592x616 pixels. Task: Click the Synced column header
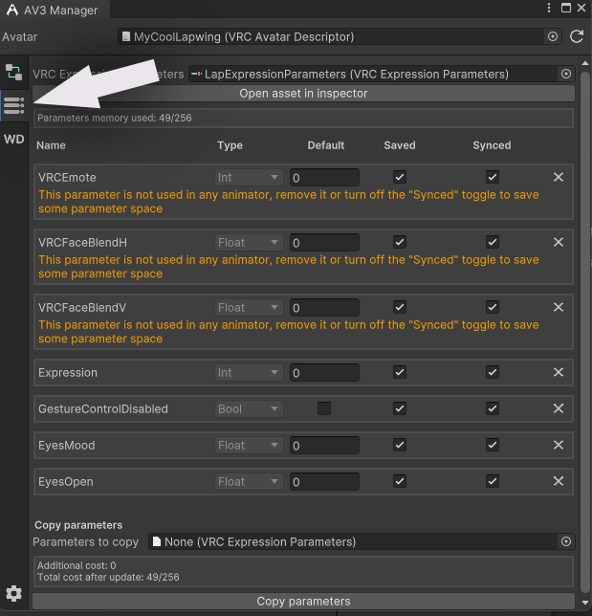(492, 145)
